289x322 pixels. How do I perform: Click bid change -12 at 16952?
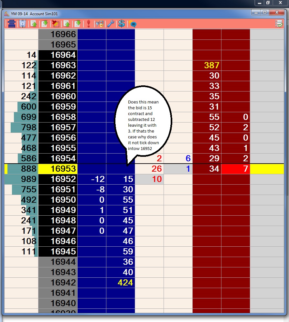(x=92, y=179)
